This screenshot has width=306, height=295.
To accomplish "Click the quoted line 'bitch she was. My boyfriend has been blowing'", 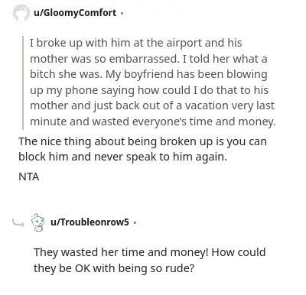I will pos(148,75).
